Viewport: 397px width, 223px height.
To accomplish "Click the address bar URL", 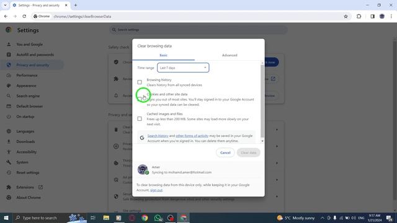I will [83, 17].
